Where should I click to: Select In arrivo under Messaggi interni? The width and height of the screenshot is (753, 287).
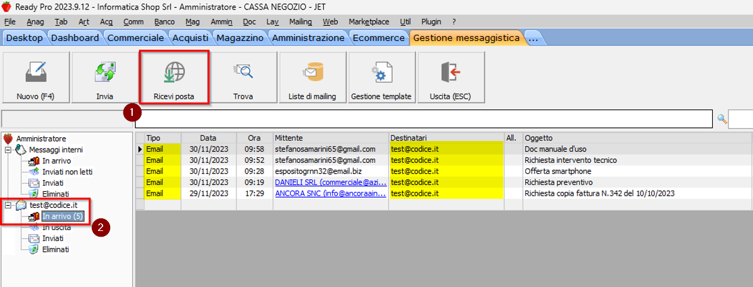point(57,160)
